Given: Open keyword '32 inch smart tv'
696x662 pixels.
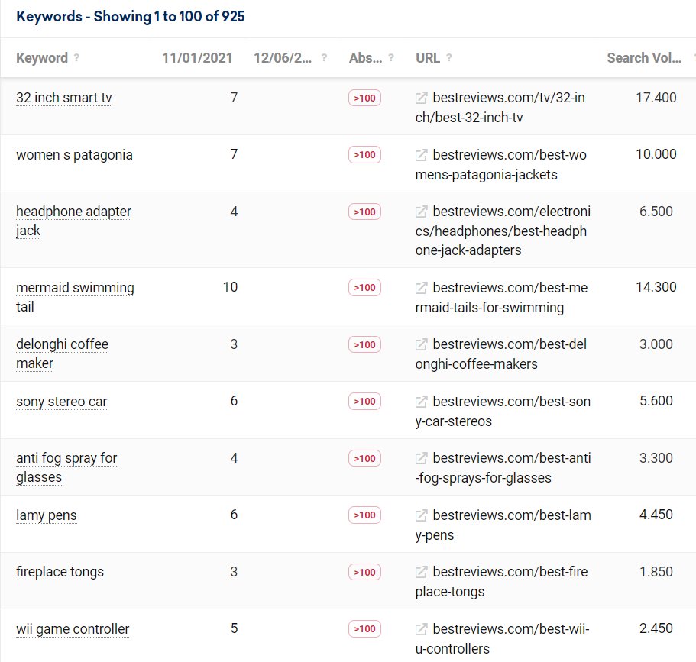Looking at the screenshot, I should pos(64,98).
